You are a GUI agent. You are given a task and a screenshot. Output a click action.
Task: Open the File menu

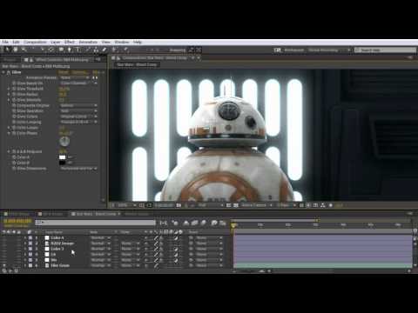[5, 42]
